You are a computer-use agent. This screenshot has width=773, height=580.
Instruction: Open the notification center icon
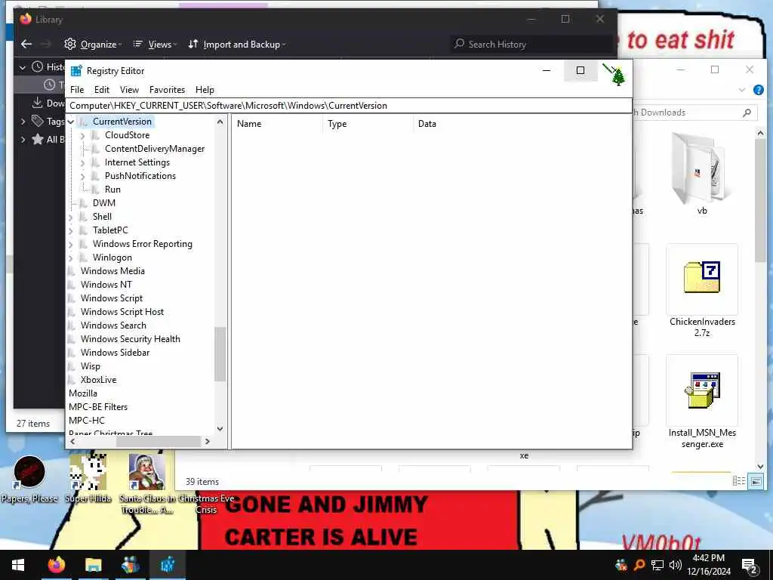pyautogui.click(x=750, y=566)
